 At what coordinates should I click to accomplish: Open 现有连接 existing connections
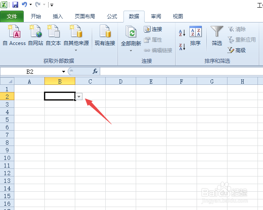(105, 35)
